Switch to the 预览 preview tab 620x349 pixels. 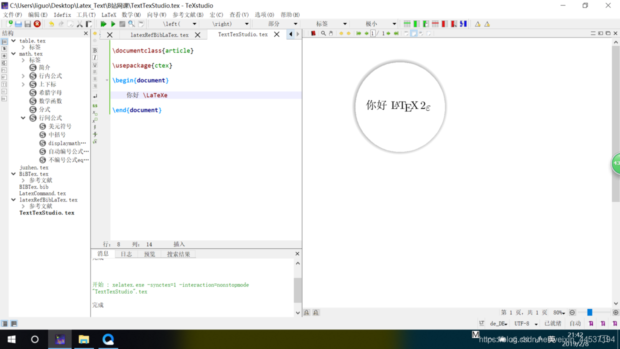click(x=149, y=254)
